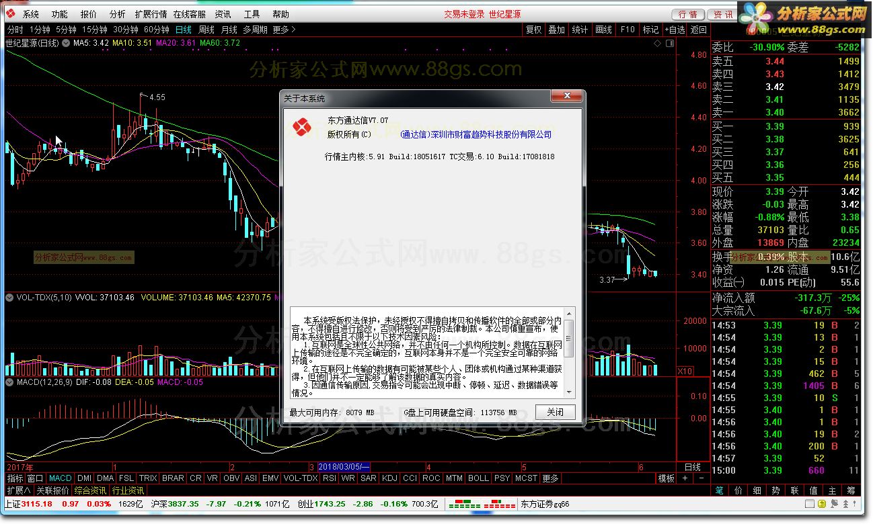The image size is (873, 524).
Task: Select the 筹 tab in the right panel
Action: 851,491
